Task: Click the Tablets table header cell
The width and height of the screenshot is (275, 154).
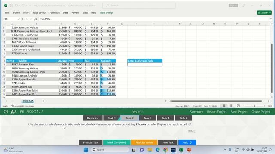Action: click(x=37, y=61)
